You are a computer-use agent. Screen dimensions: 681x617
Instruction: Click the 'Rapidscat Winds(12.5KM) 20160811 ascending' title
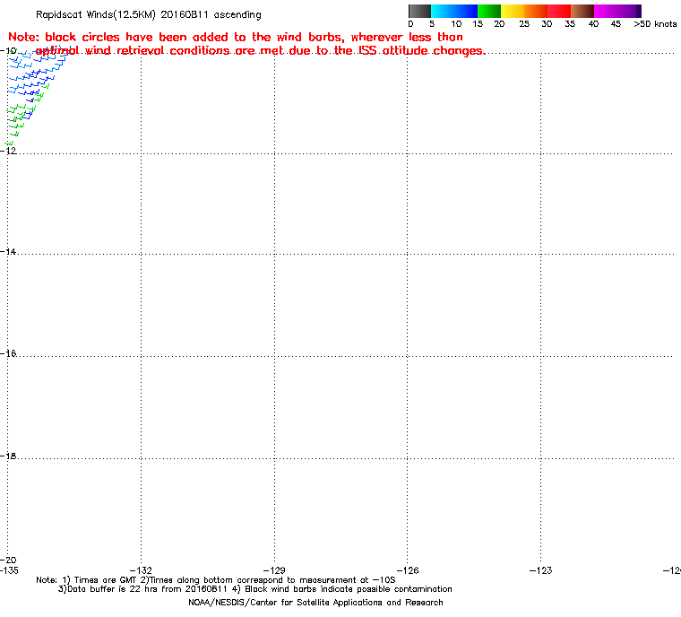(149, 14)
